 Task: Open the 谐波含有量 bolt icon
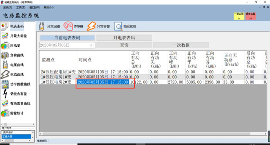point(5,94)
